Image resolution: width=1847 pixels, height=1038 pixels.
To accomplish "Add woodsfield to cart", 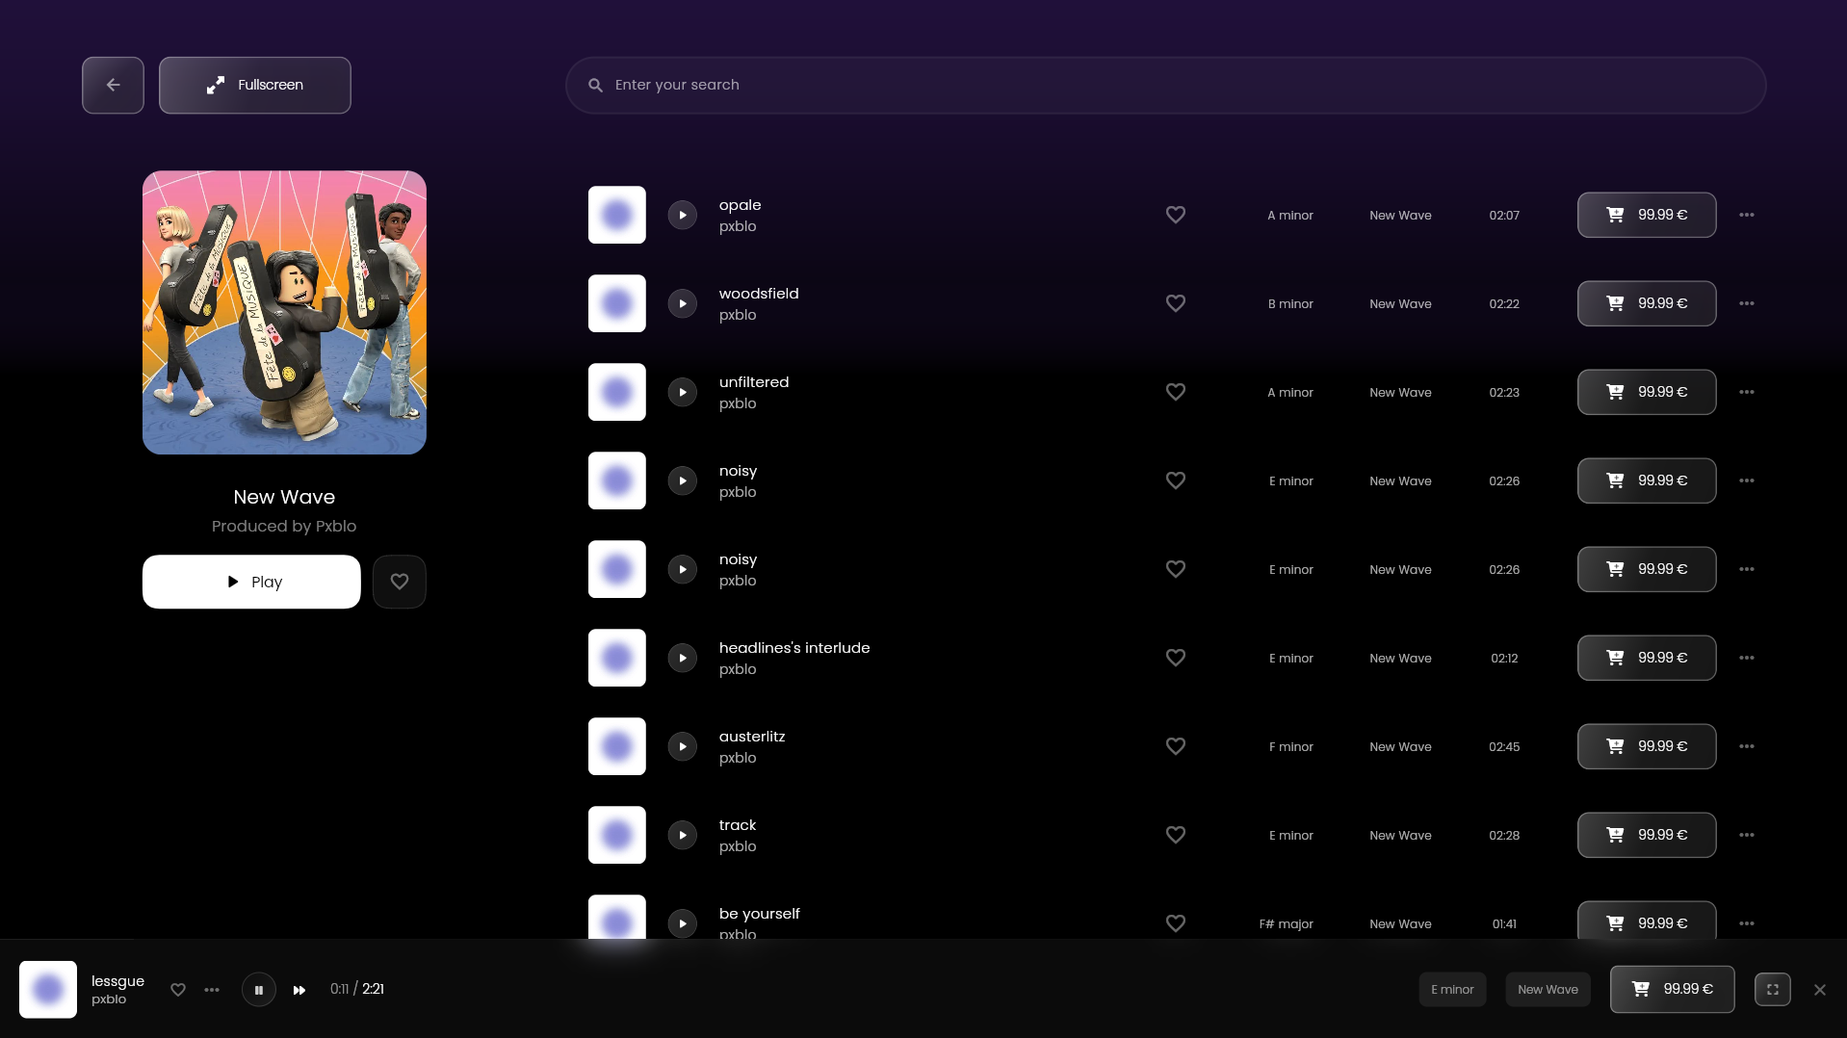I will pyautogui.click(x=1647, y=303).
